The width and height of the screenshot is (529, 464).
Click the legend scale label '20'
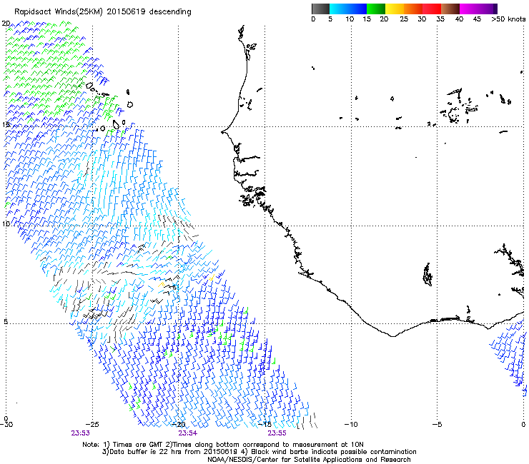pos(384,19)
